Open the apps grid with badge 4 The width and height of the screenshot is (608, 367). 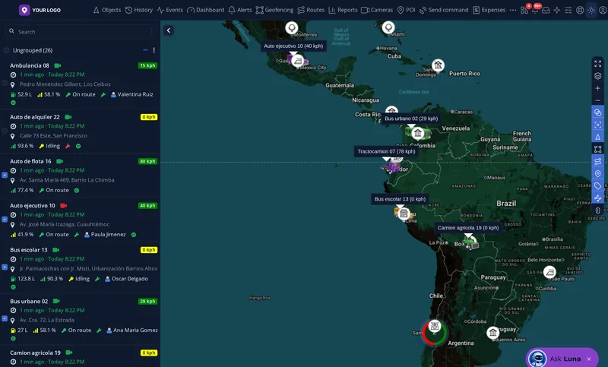tap(524, 10)
